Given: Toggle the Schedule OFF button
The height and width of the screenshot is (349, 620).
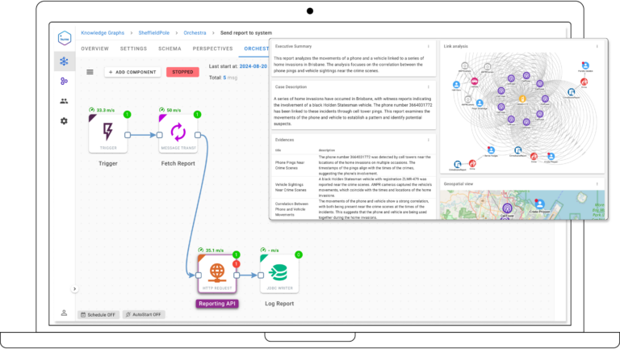Looking at the screenshot, I should click(x=98, y=314).
